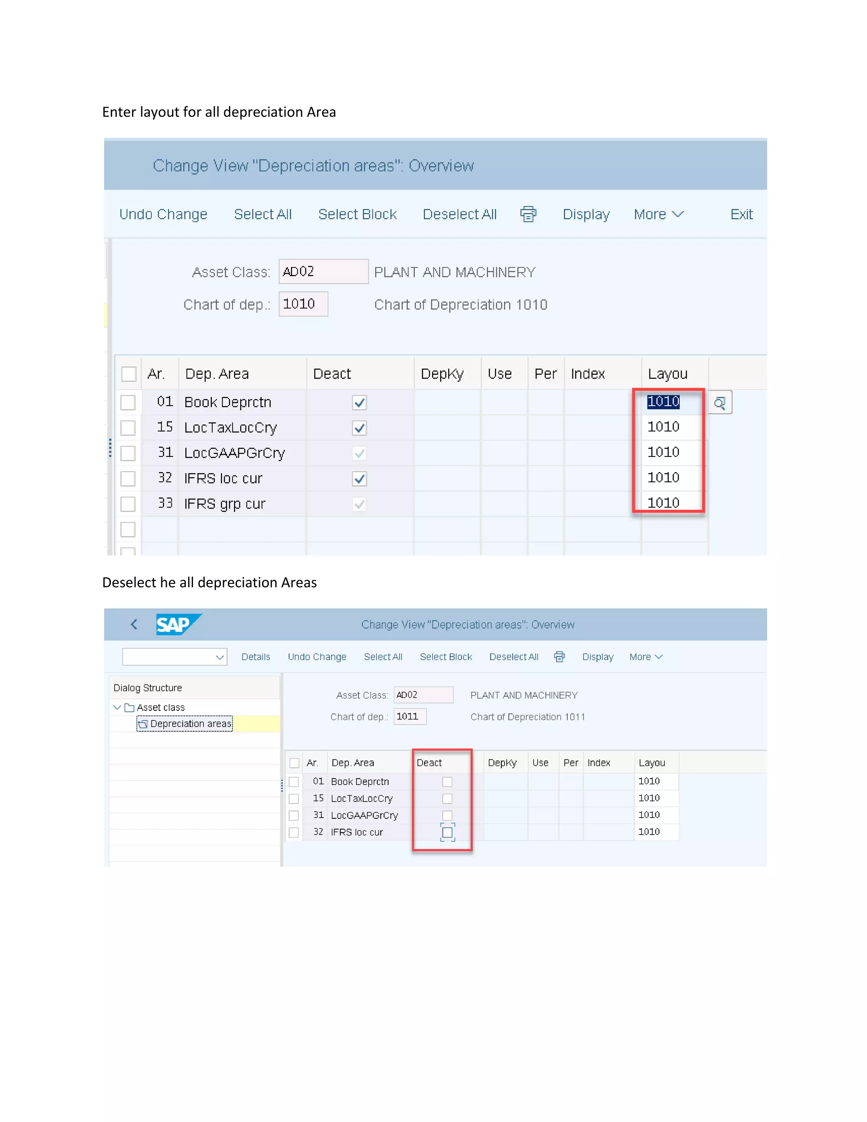Viewport: 867px width, 1122px height.
Task: Click Select All in lower toolbar
Action: click(383, 657)
